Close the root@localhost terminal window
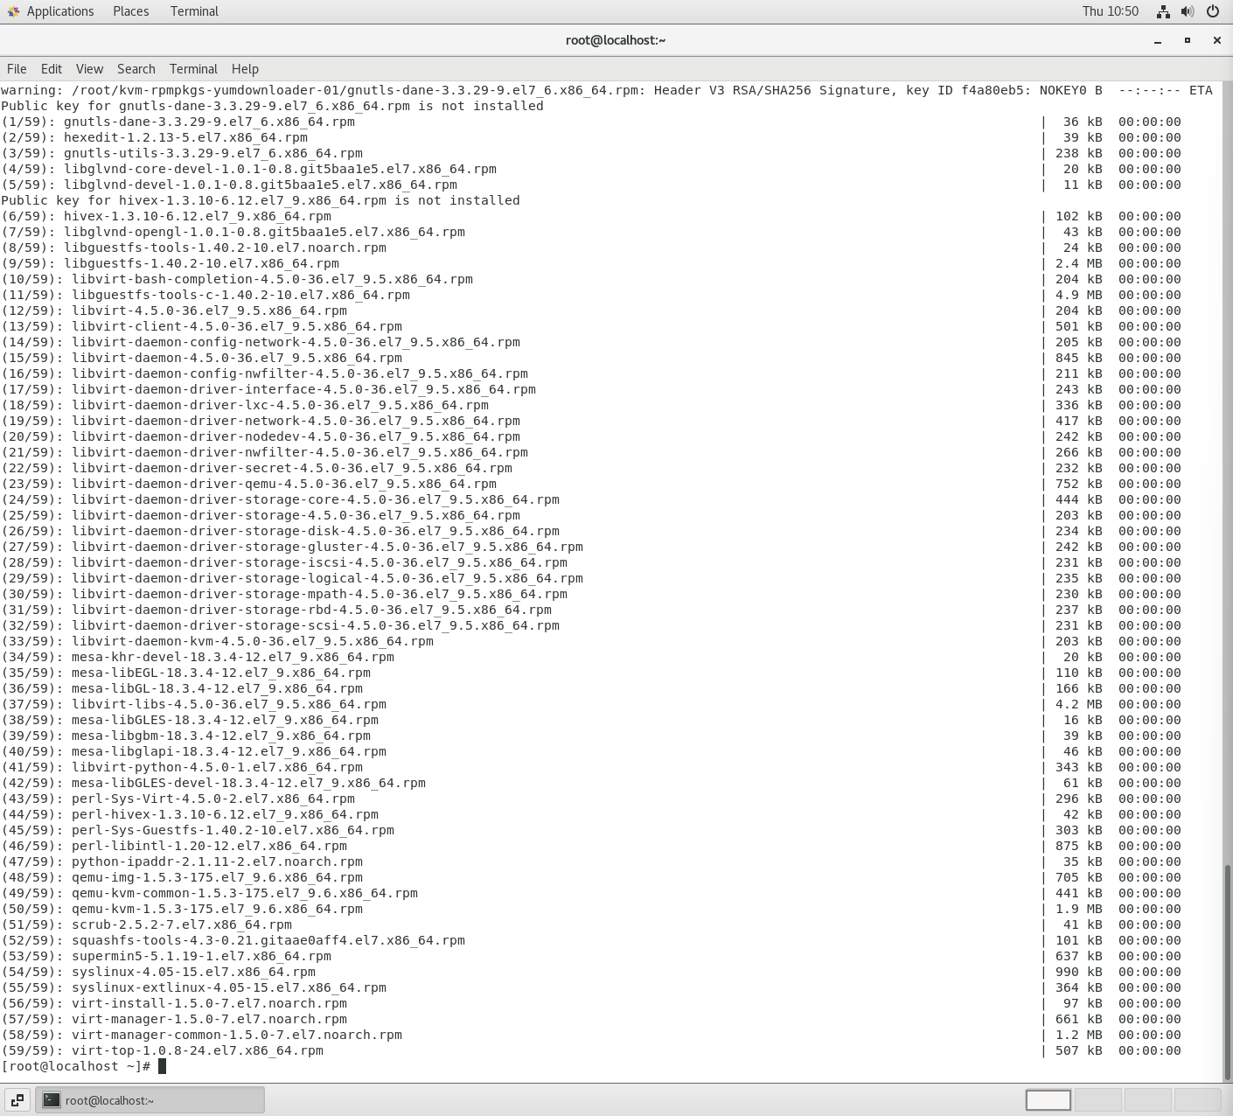Viewport: 1233px width, 1116px height. coord(1216,40)
